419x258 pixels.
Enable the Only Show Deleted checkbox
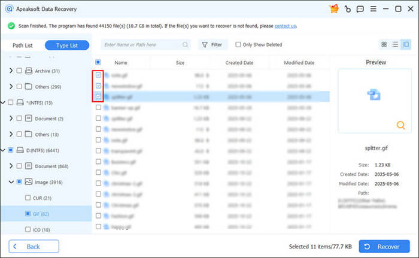(238, 44)
